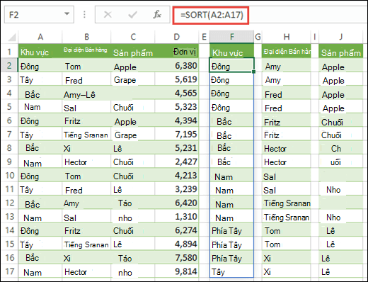The width and height of the screenshot is (368, 282).
Task: Select row 2 header
Action: (9, 65)
